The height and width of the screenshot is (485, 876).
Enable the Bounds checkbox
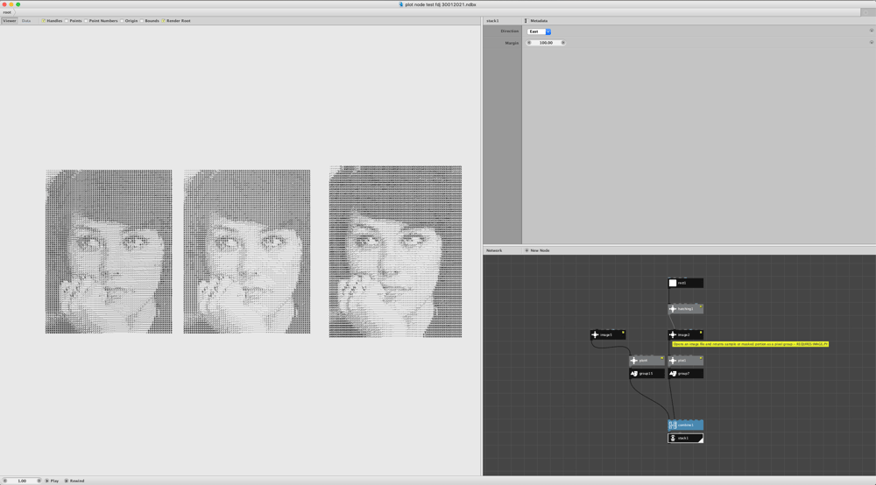141,21
